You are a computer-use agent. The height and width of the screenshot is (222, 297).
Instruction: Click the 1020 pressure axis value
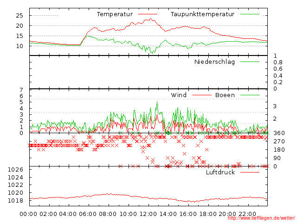click(x=15, y=193)
